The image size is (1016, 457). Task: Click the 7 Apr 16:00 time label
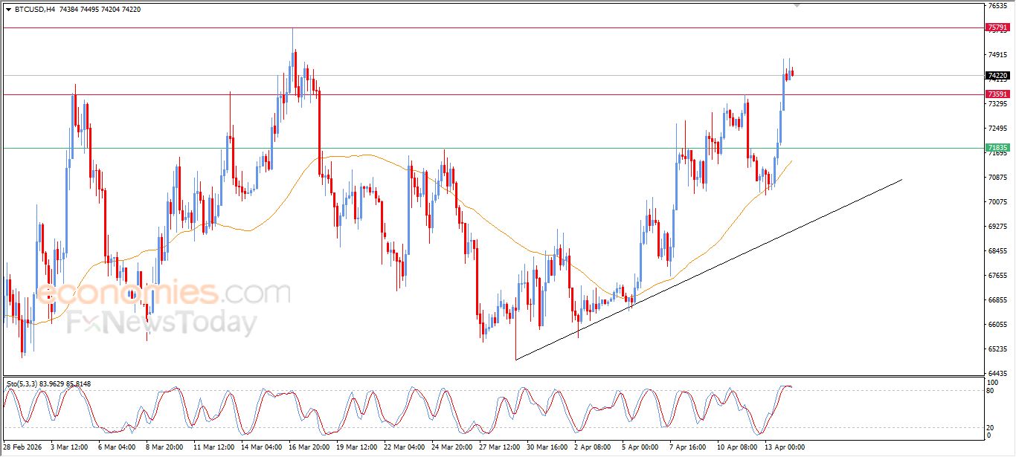689,447
